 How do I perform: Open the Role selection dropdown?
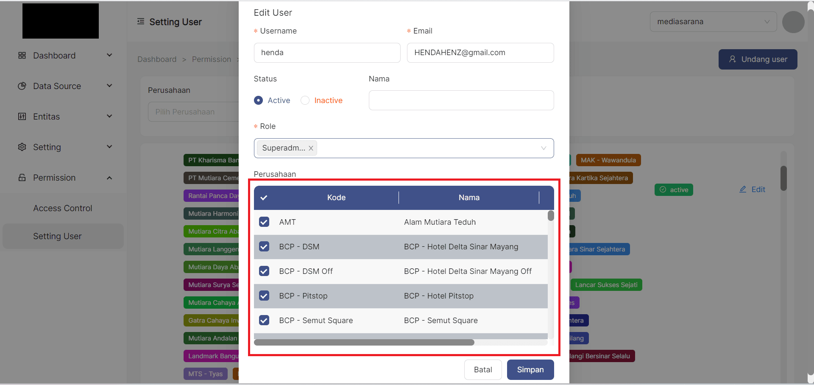(x=544, y=148)
